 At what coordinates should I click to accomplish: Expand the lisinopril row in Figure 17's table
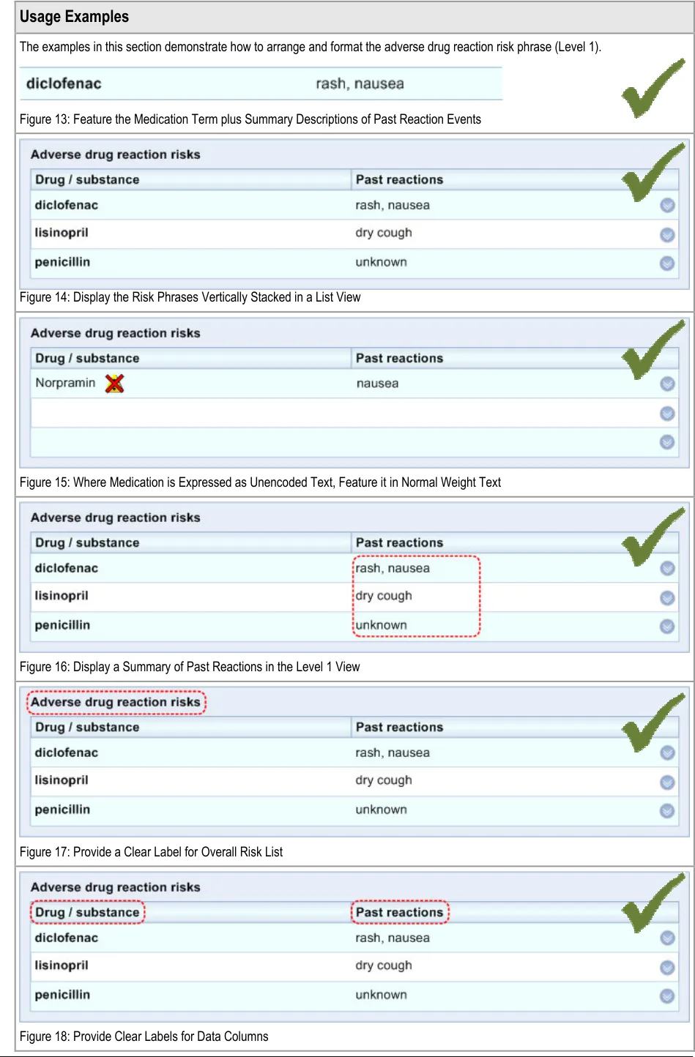click(x=667, y=783)
